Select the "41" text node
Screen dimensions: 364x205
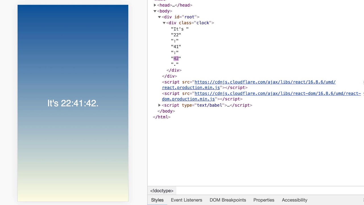coord(176,47)
